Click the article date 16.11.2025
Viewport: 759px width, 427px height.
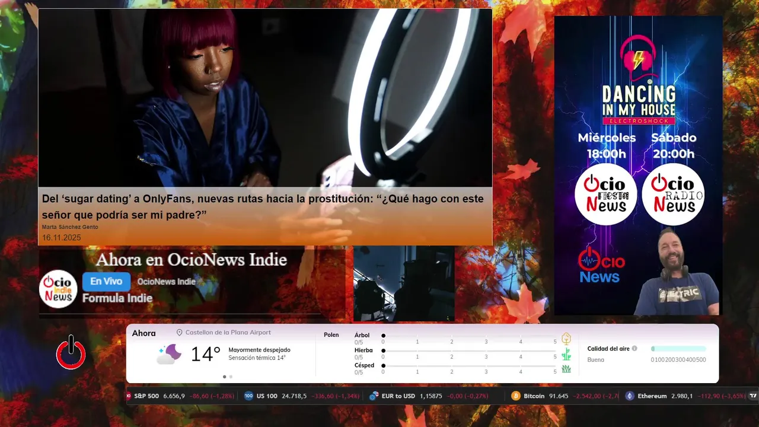tap(62, 238)
